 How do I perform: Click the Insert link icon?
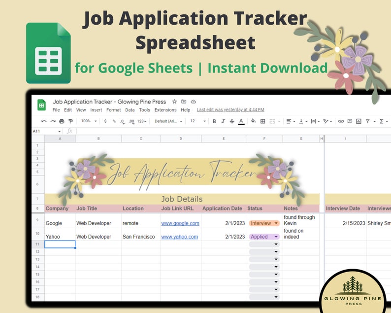pos(341,121)
